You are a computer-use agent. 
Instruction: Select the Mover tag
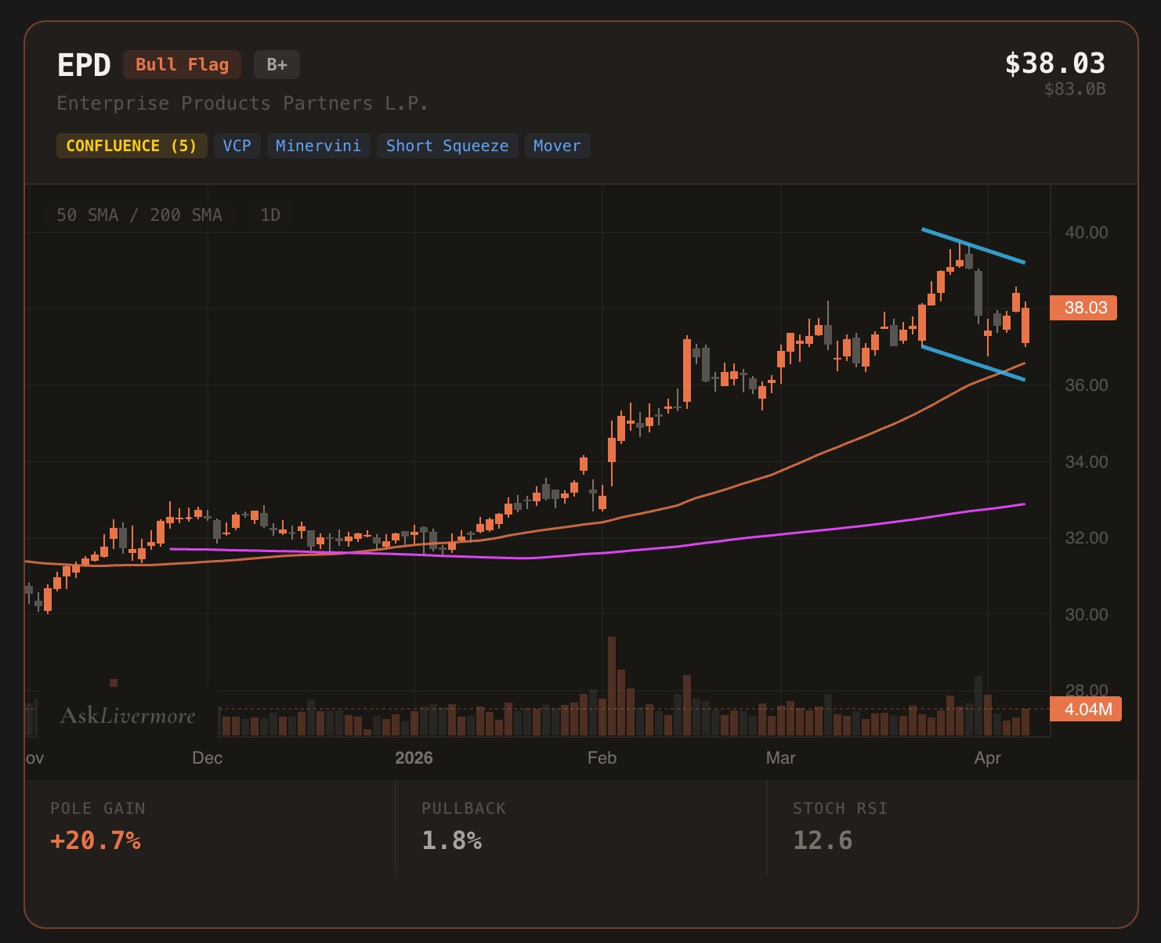tap(557, 146)
